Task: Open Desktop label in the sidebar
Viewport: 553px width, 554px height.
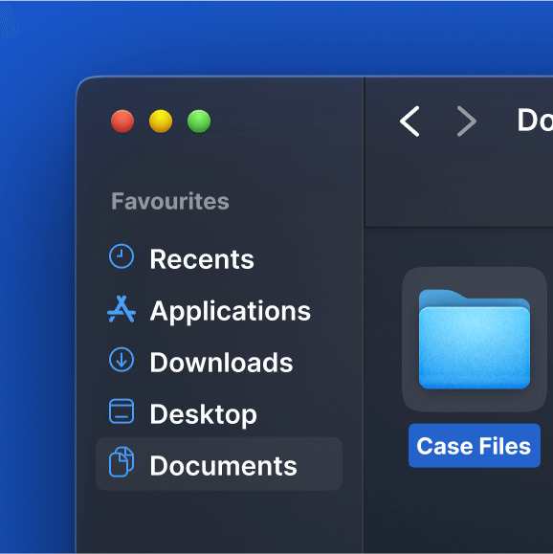Action: [203, 414]
